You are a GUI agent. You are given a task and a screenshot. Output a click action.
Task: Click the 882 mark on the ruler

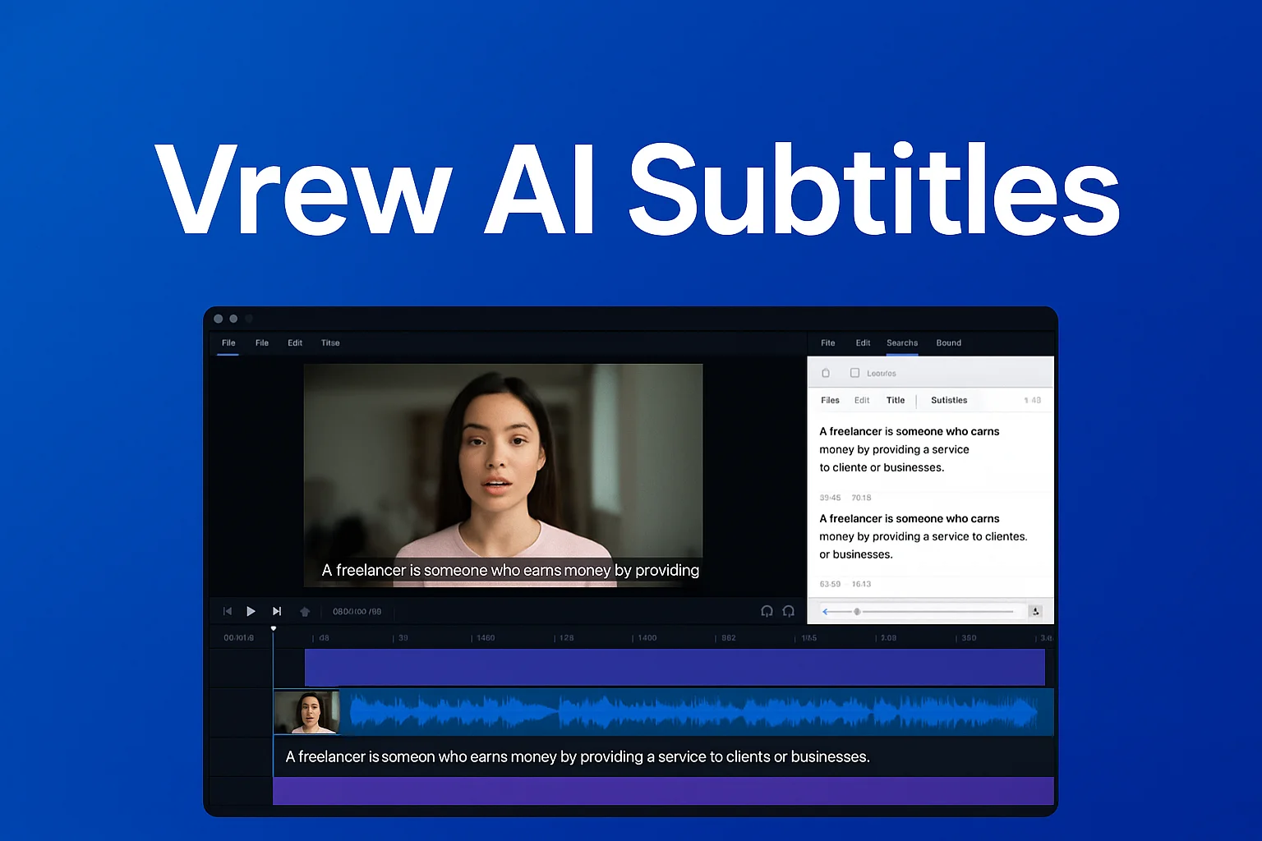click(x=729, y=638)
